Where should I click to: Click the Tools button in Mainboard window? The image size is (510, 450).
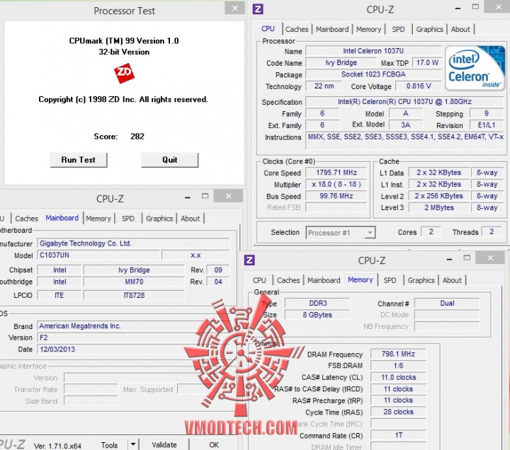(109, 445)
